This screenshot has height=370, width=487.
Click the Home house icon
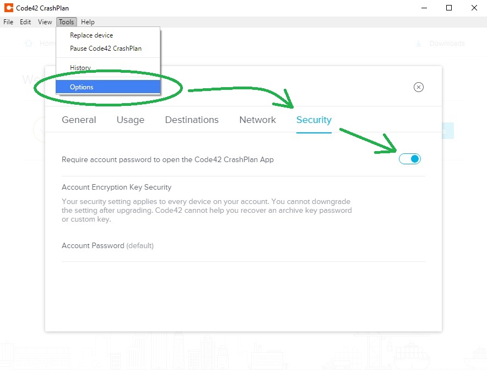(x=29, y=44)
